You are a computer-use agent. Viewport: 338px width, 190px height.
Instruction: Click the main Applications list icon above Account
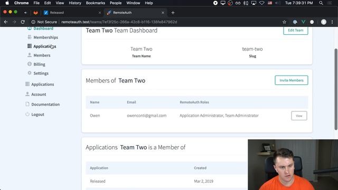click(x=27, y=84)
